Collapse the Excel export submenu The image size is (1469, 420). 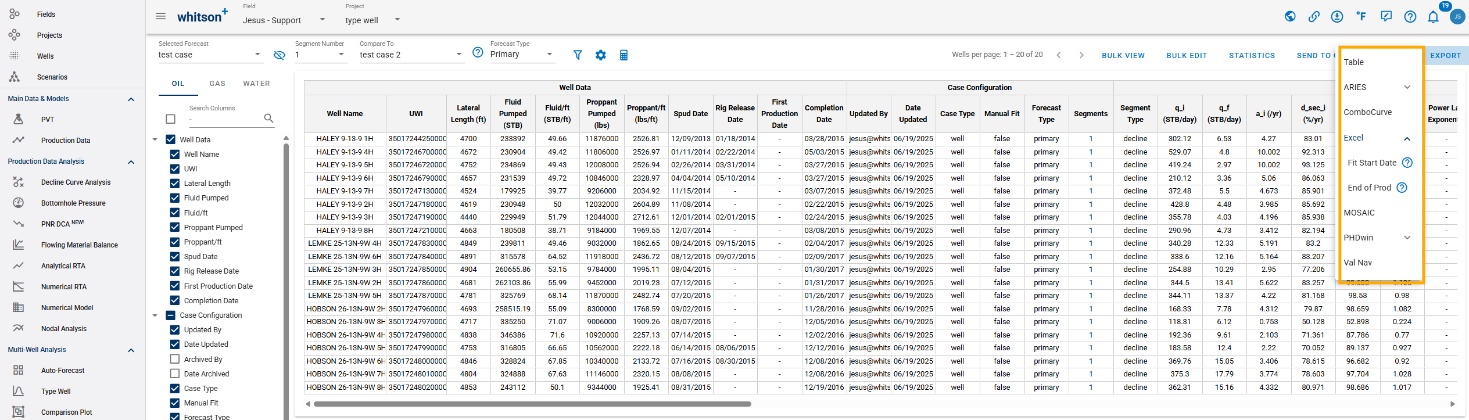pos(1407,138)
